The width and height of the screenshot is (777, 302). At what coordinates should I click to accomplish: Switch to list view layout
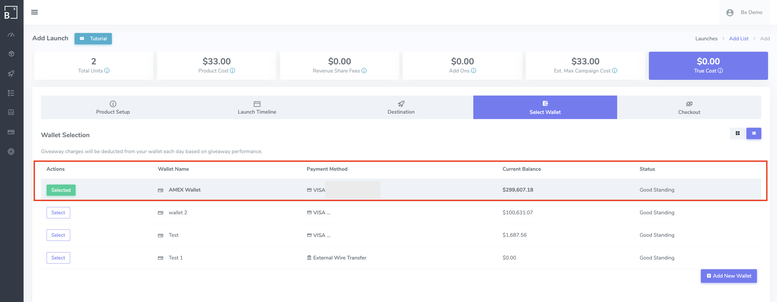coord(753,133)
